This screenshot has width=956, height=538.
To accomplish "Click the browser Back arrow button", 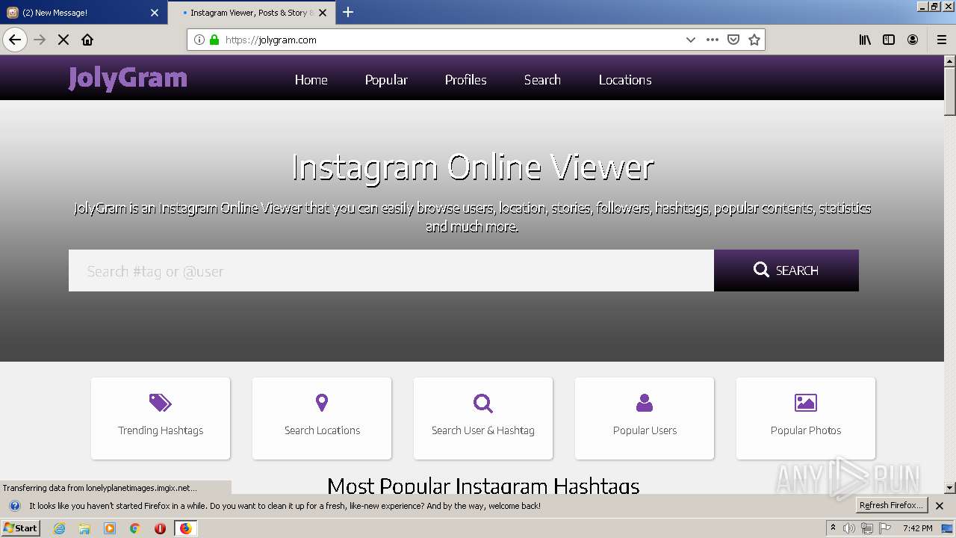I will point(15,40).
